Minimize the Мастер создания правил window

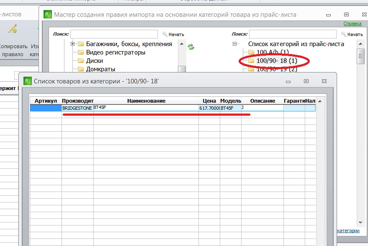(x=328, y=15)
